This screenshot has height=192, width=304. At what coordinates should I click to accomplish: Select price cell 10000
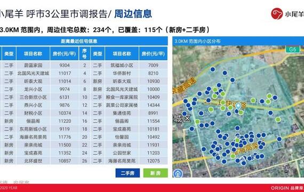pos(153,89)
